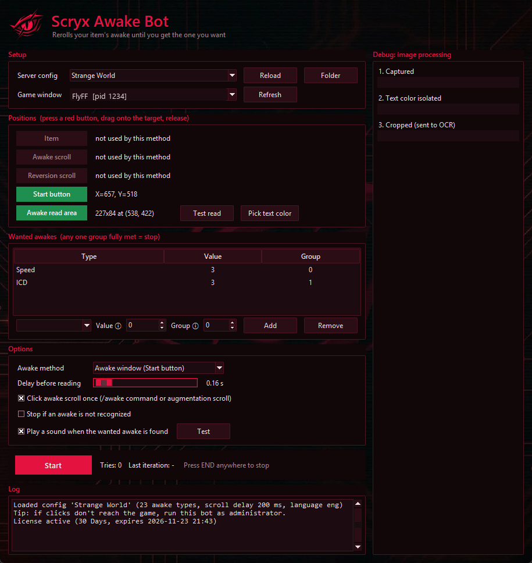Click the Awake scroll position button

point(52,157)
